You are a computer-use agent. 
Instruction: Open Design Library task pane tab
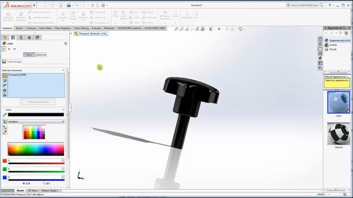click(x=320, y=43)
